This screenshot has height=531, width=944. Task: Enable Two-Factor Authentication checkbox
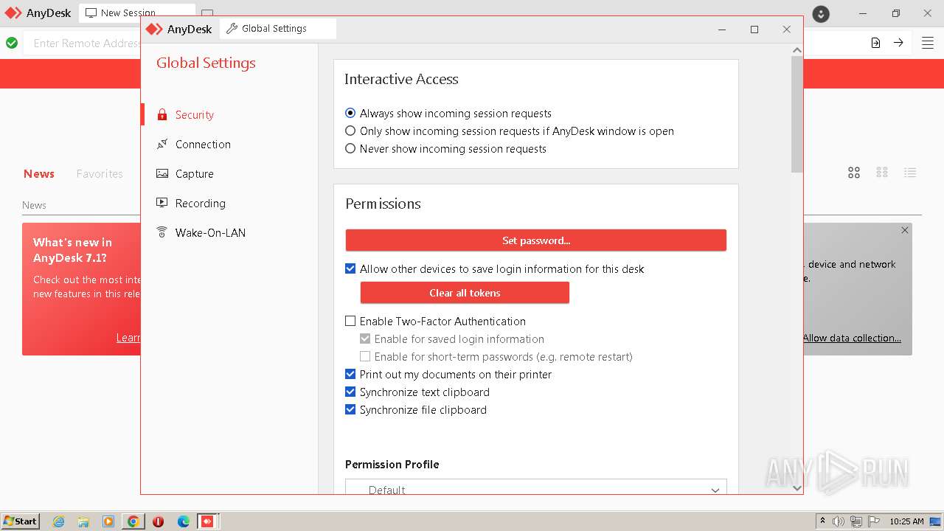[350, 322]
